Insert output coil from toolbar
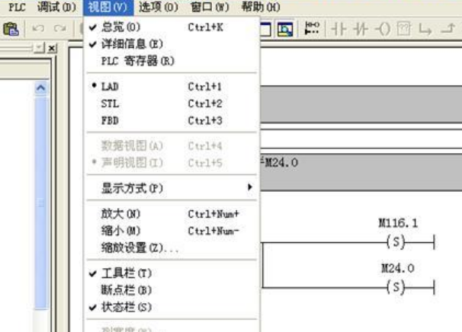462x332 pixels. [383, 29]
